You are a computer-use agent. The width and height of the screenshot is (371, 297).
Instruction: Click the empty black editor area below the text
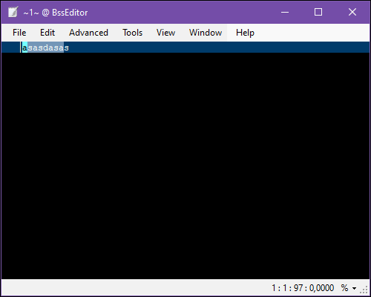point(185,166)
